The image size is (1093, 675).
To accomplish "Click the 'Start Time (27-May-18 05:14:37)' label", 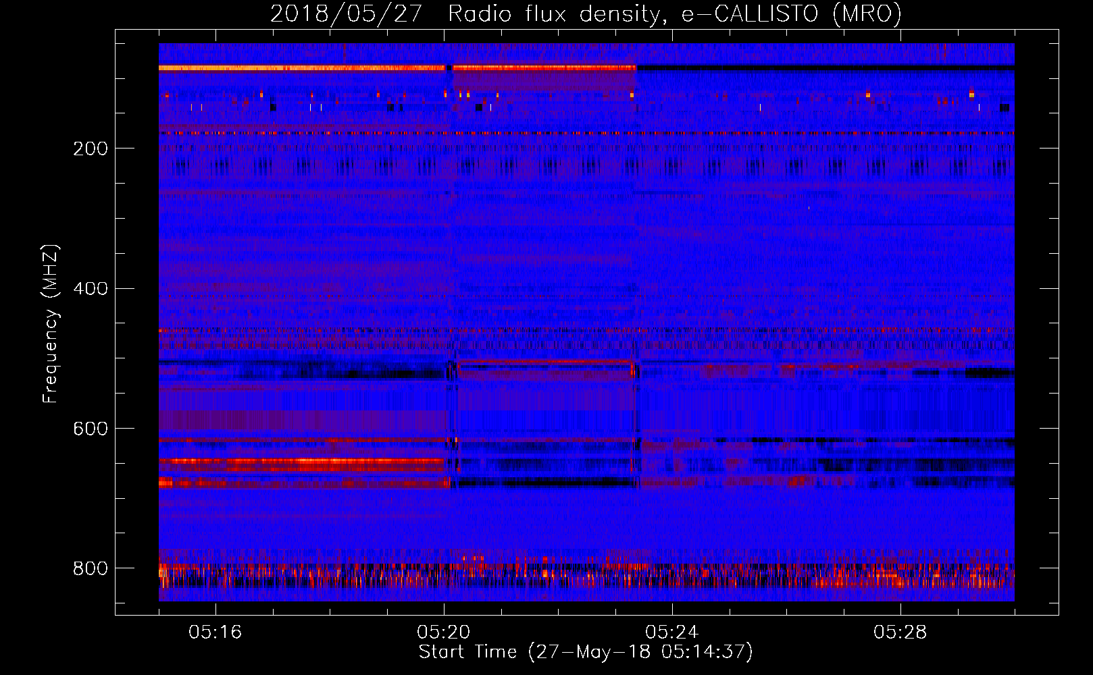I will click(586, 652).
